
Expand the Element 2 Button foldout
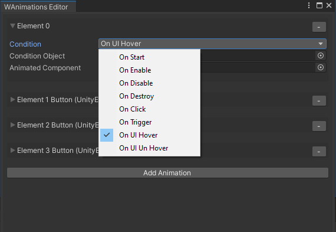tap(12, 125)
